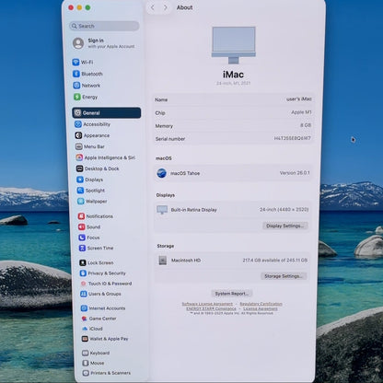Go forward with the right chevron
383x383 pixels.
click(x=165, y=7)
